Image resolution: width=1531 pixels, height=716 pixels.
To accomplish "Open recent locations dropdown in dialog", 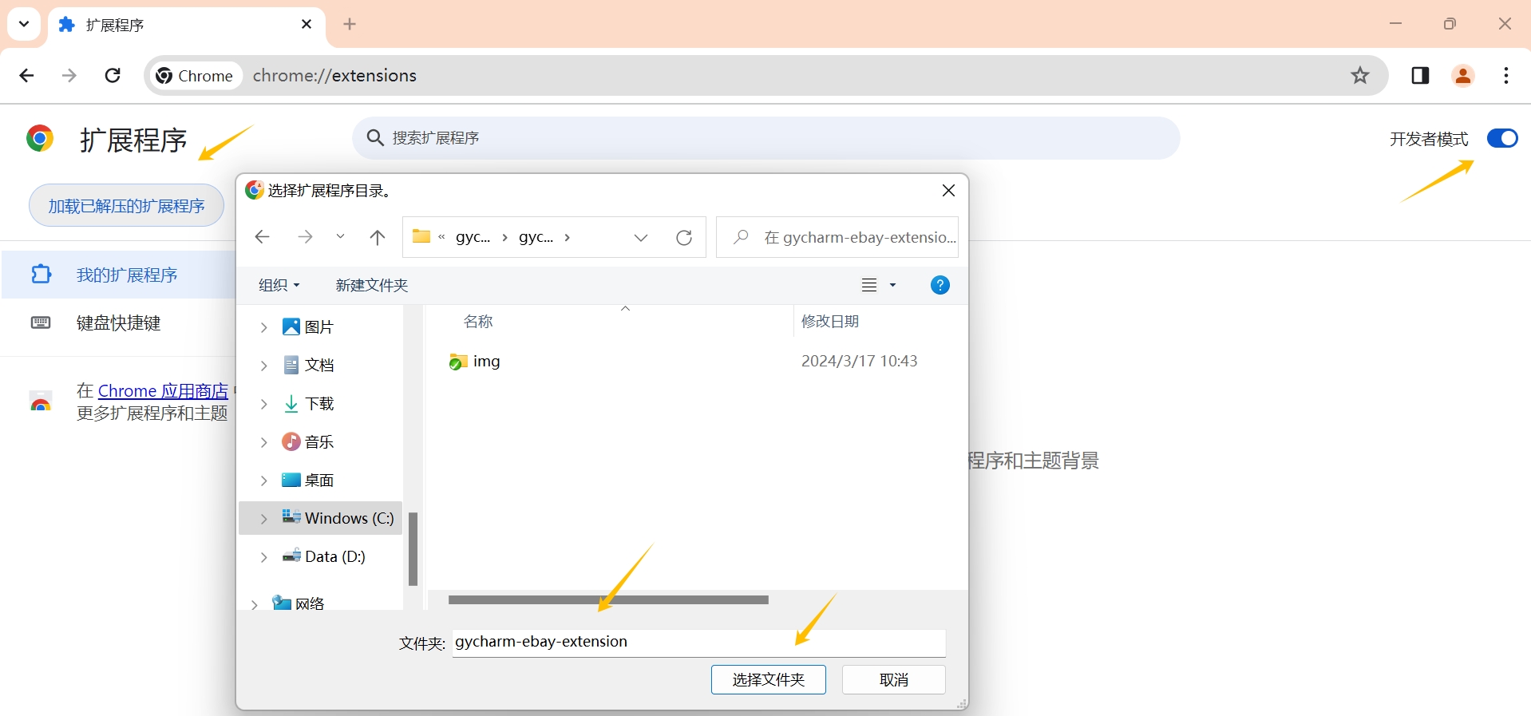I will pos(341,237).
